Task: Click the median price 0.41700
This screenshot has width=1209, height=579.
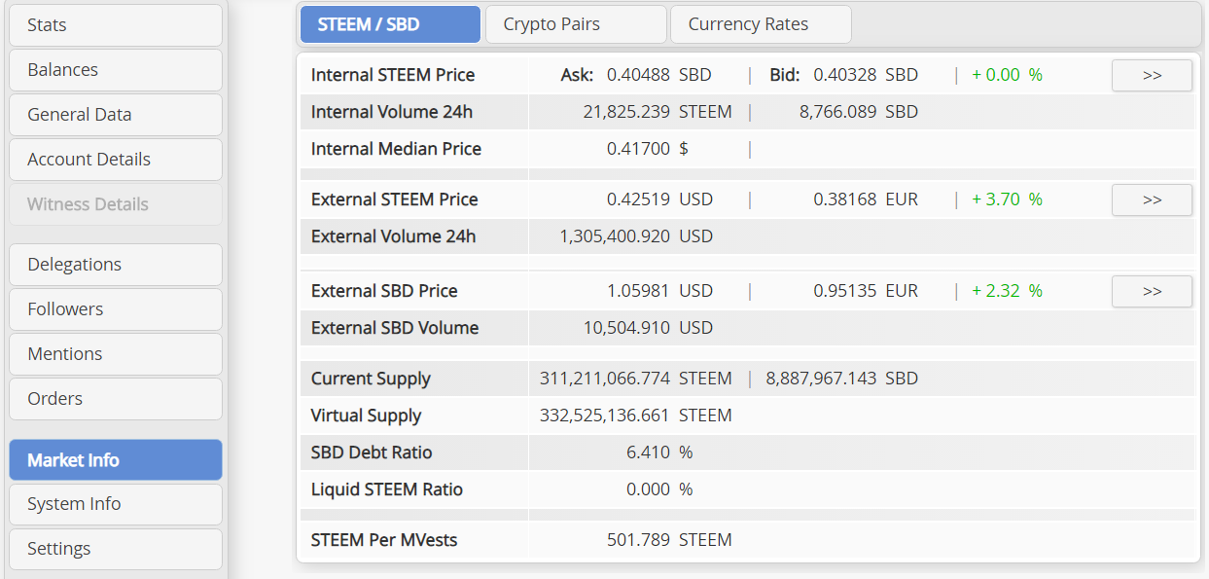Action: tap(638, 149)
